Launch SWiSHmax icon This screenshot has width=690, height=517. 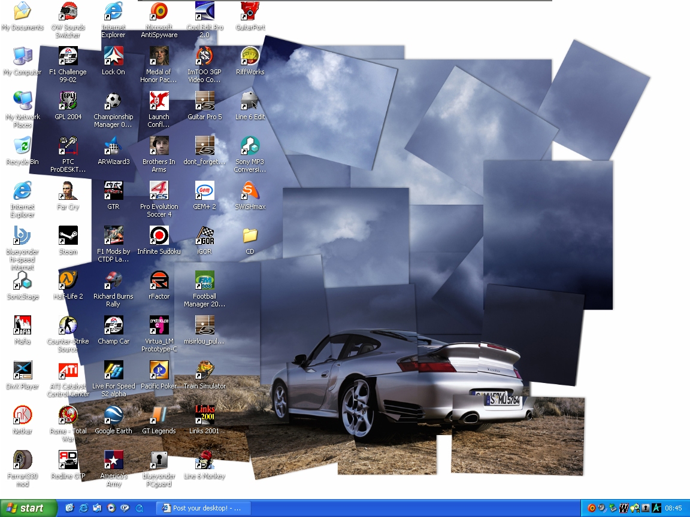tap(250, 190)
